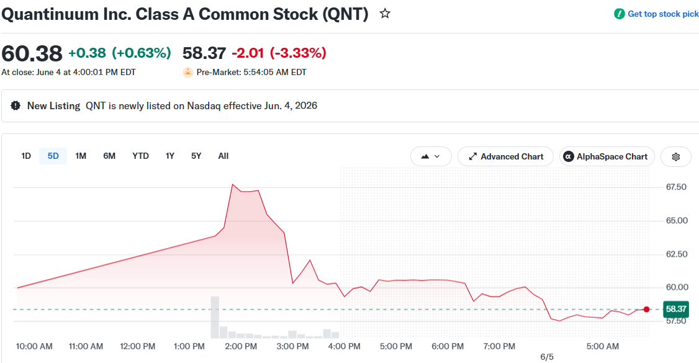The width and height of the screenshot is (699, 363).
Task: Open the Advanced Chart
Action: 505,156
